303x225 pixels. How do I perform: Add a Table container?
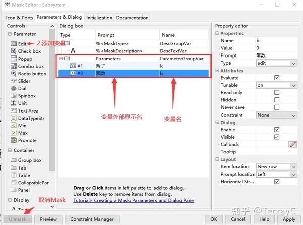coord(21,175)
